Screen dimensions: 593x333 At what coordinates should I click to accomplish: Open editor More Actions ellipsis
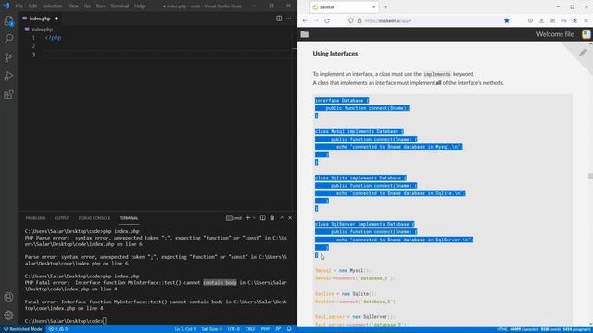click(x=288, y=18)
